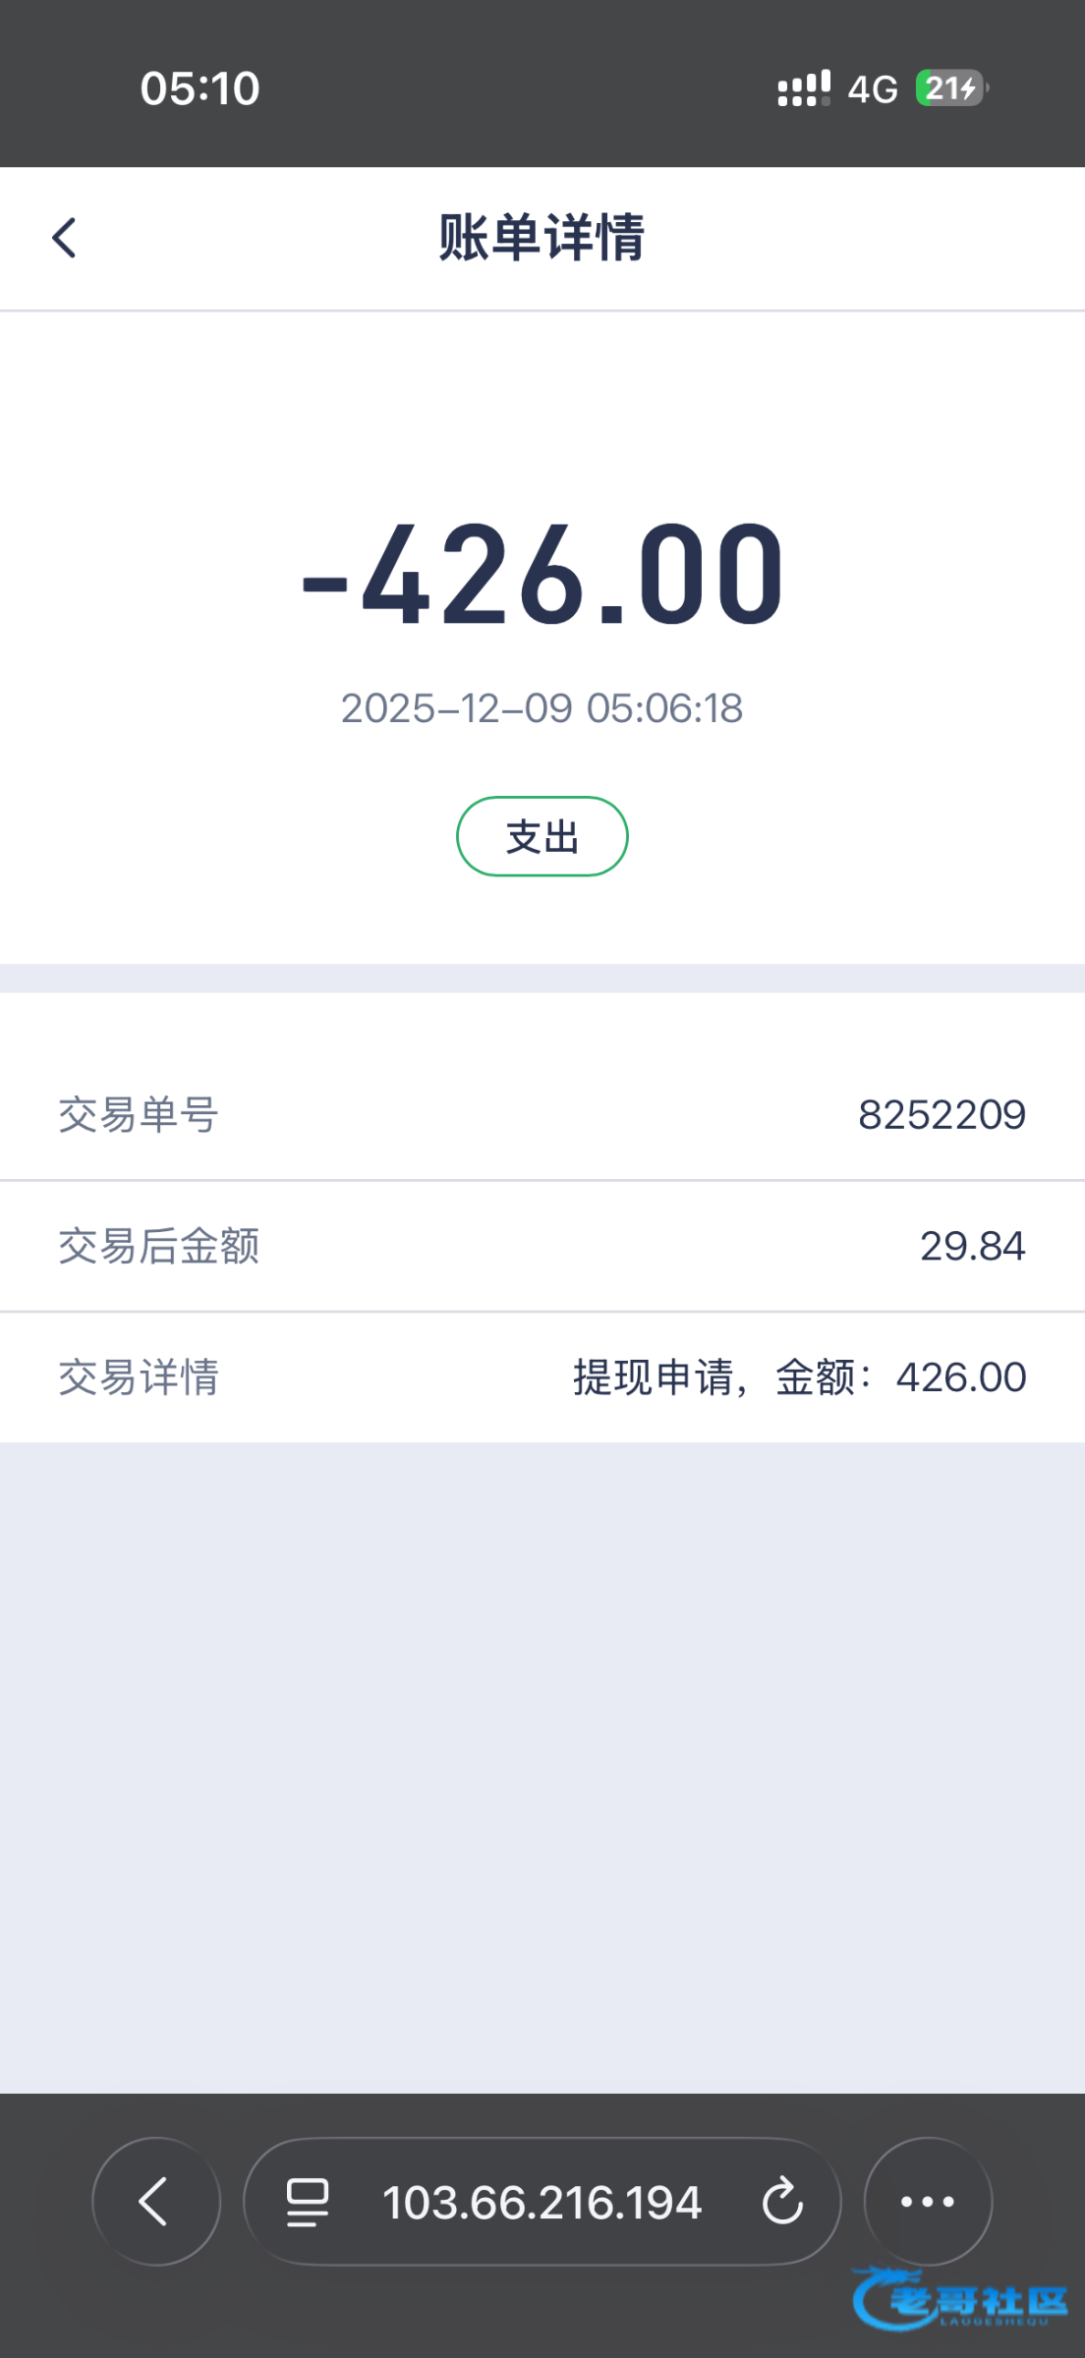Tap the cellular signal bars icon

coord(804,88)
